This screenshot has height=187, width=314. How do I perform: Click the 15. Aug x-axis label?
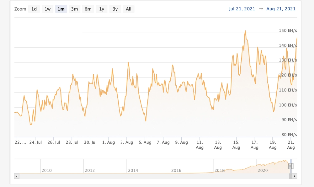coord(236,145)
